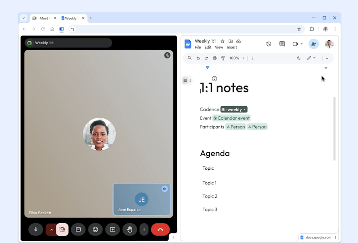Open the 100% zoom dropdown

click(x=237, y=58)
